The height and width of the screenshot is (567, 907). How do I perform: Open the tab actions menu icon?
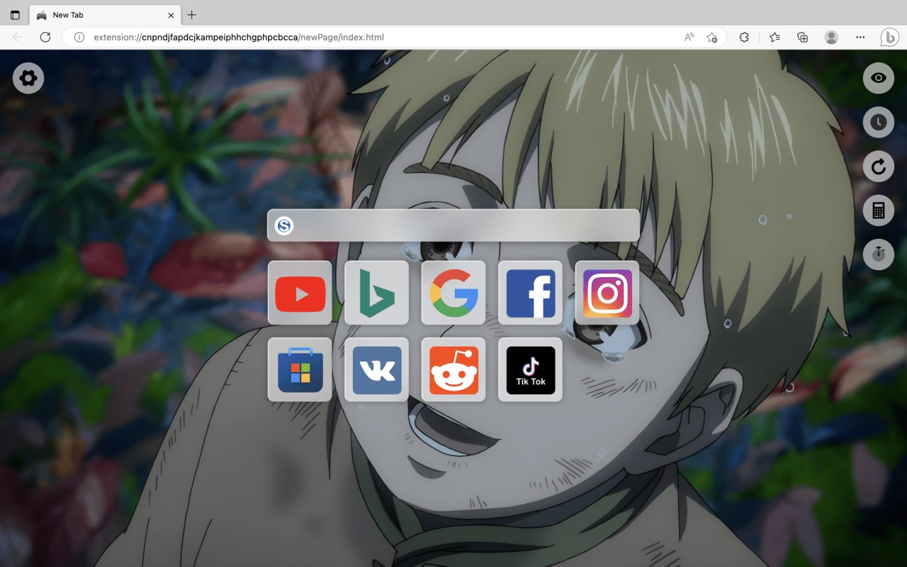(15, 15)
